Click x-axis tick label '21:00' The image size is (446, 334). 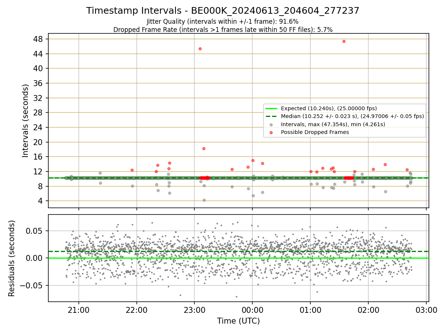pyautogui.click(x=78, y=310)
